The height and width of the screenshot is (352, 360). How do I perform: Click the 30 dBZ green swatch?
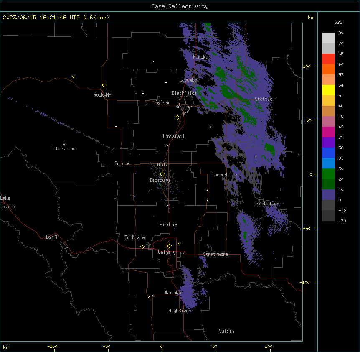point(328,173)
